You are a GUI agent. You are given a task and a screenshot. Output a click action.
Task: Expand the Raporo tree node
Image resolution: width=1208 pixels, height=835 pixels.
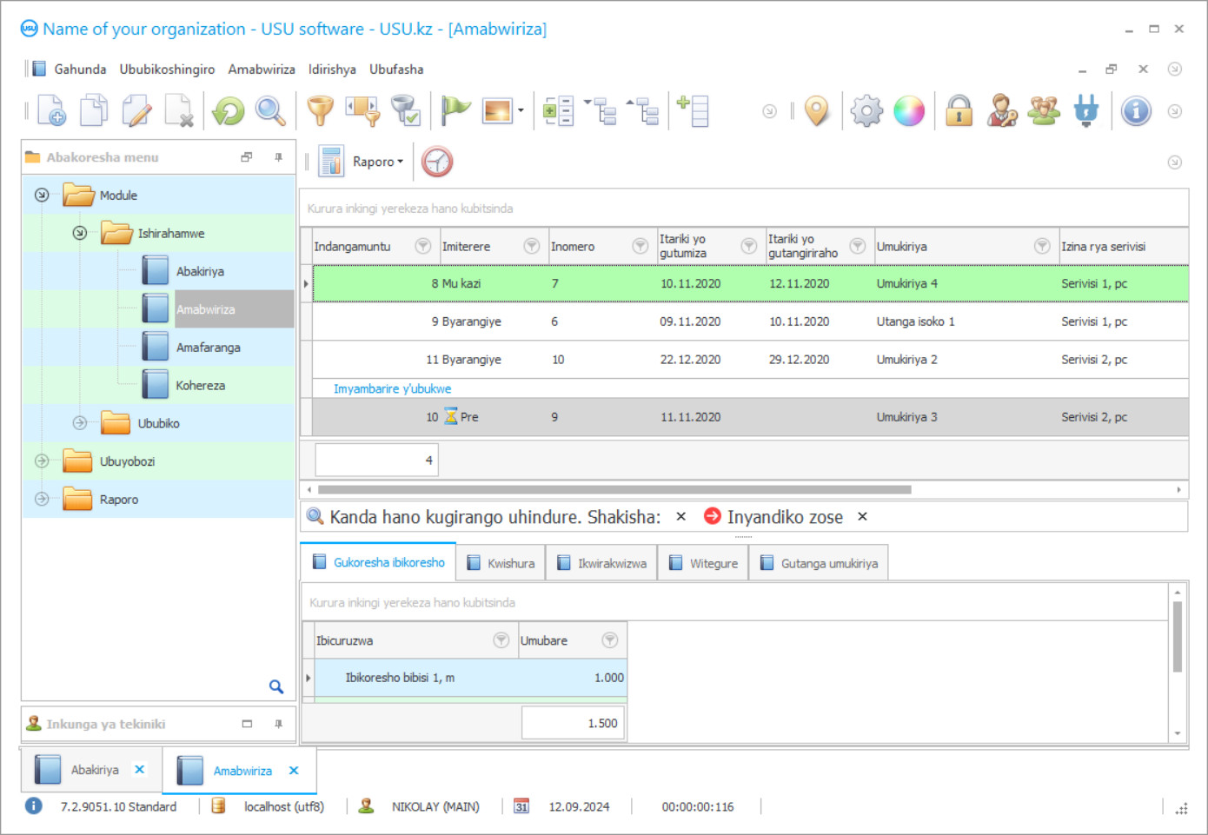tap(42, 500)
